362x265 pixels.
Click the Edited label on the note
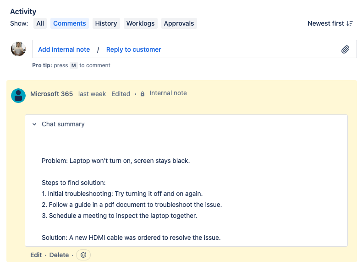121,94
